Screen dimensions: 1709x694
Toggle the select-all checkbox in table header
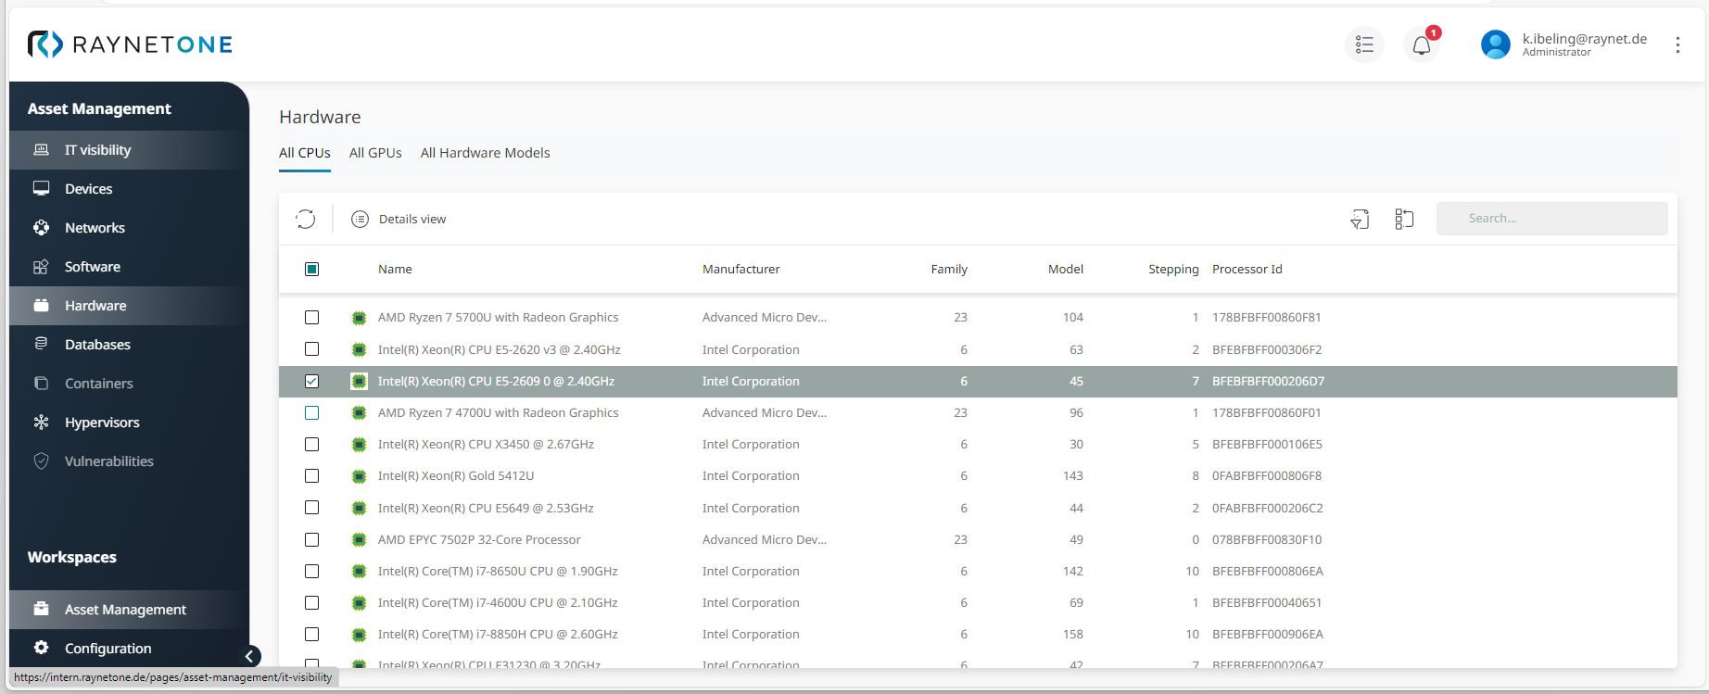(312, 269)
